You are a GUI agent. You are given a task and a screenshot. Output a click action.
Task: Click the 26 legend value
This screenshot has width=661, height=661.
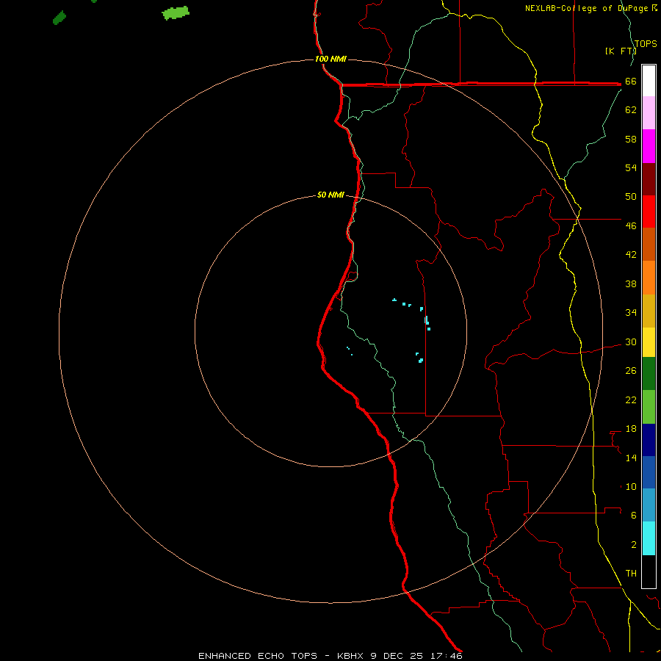click(631, 371)
